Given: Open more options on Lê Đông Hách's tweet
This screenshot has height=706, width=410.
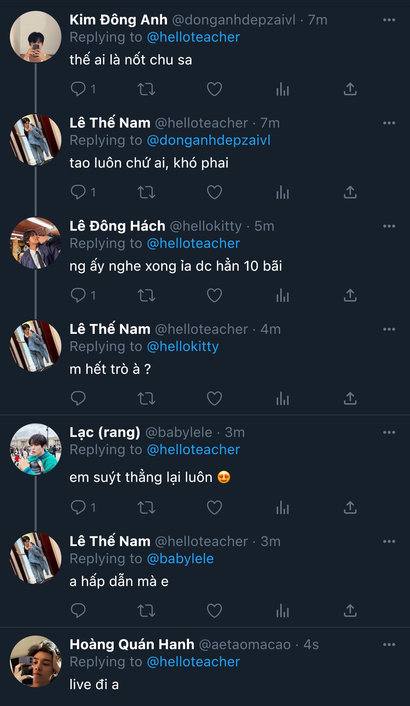Looking at the screenshot, I should point(389,226).
